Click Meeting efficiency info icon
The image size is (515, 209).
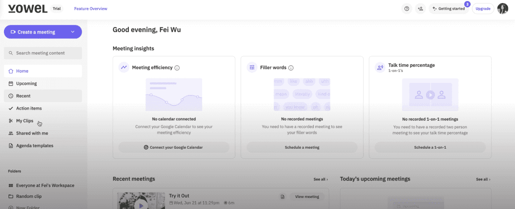[177, 68]
